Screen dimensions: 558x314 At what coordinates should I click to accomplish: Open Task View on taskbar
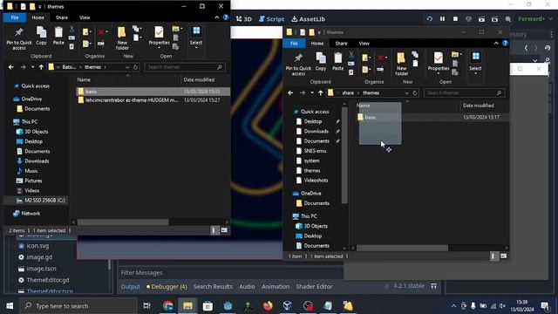click(x=146, y=306)
